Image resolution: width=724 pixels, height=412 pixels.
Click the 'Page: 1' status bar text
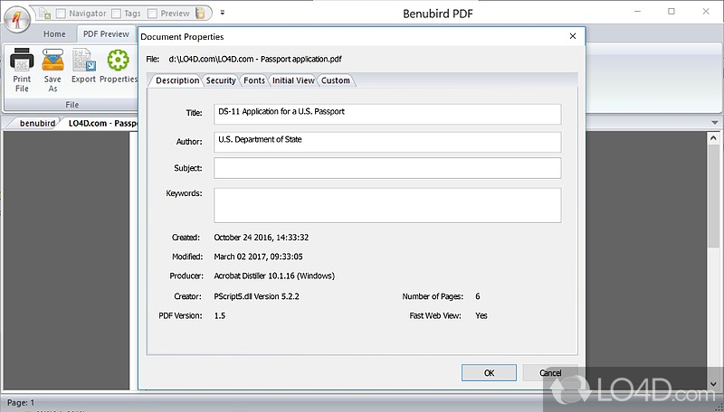click(21, 402)
